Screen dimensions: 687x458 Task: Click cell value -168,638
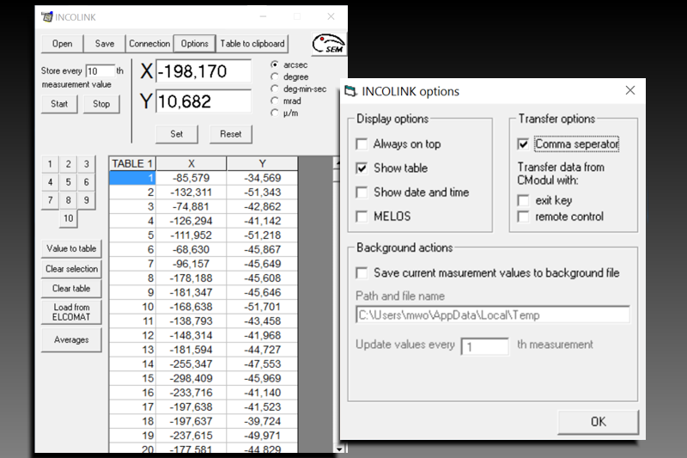pyautogui.click(x=192, y=307)
